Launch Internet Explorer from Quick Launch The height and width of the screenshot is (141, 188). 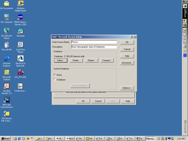[x=19, y=139]
